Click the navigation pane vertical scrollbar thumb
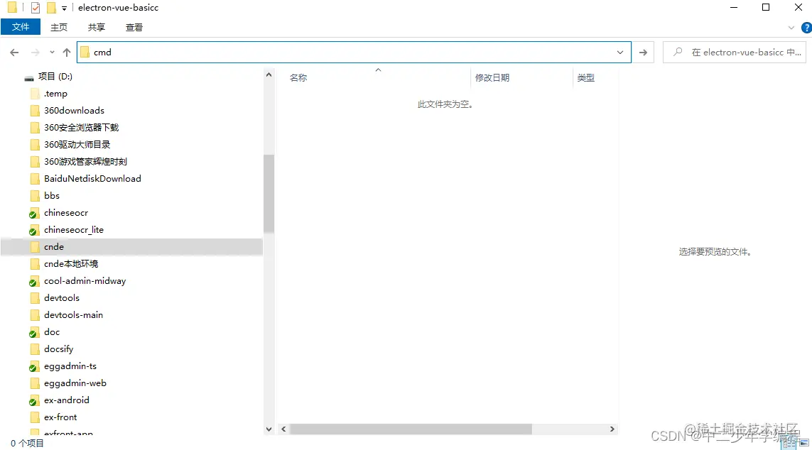812x450 pixels. (269, 194)
